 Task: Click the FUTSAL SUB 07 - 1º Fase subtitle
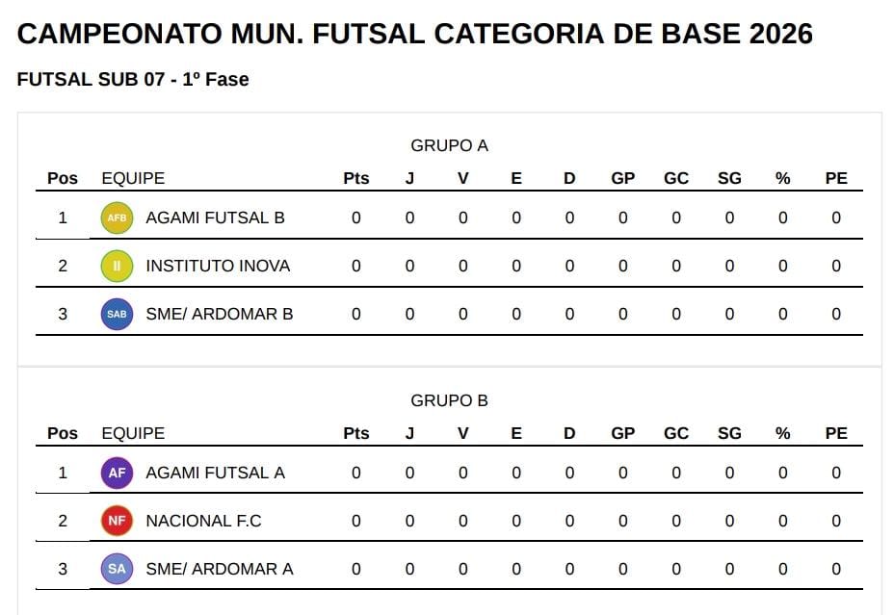[x=133, y=79]
